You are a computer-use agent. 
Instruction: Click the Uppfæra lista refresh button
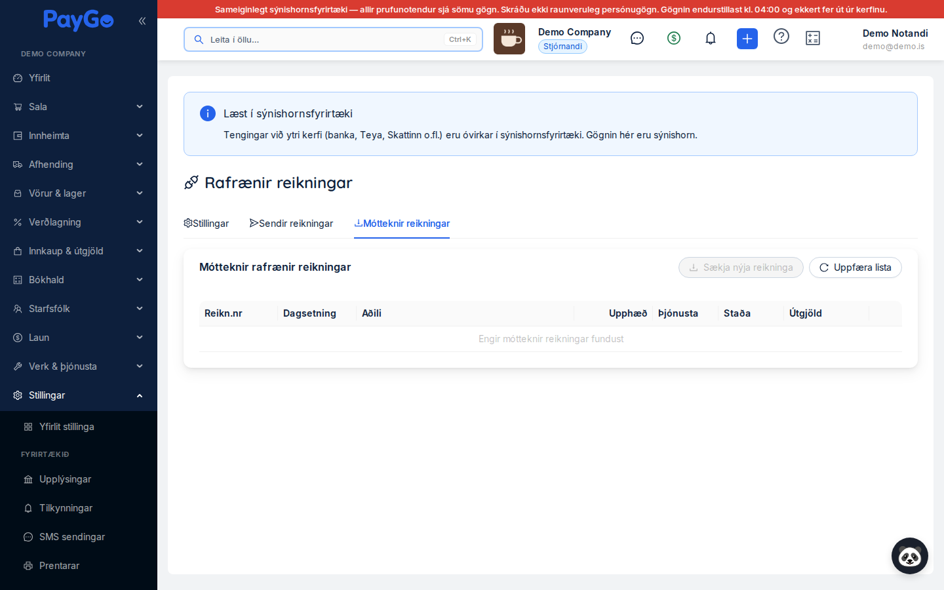(x=855, y=267)
